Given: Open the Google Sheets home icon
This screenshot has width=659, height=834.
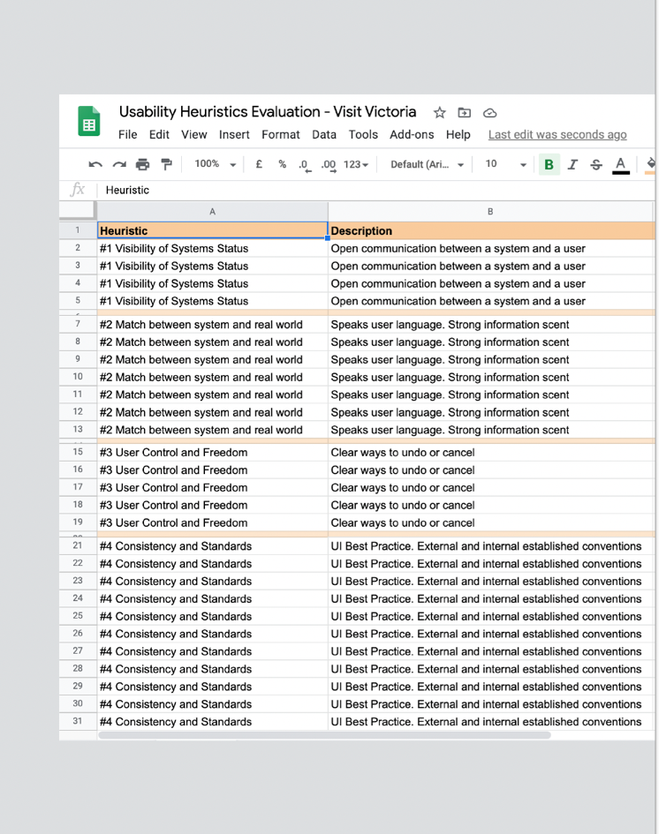Looking at the screenshot, I should tap(89, 121).
